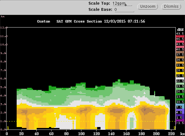Choose the 28.5 dBZ yellow legend swatch
The height and width of the screenshot is (136, 185).
[180, 70]
